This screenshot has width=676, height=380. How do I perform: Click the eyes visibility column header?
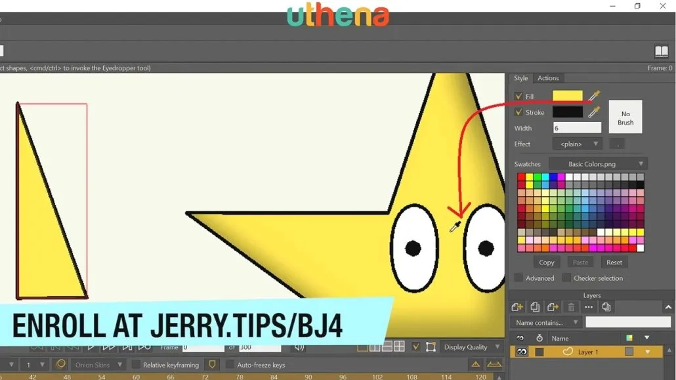[520, 338]
